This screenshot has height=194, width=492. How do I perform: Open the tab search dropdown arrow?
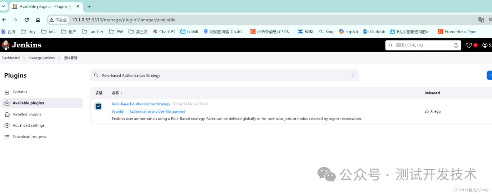coord(4,6)
